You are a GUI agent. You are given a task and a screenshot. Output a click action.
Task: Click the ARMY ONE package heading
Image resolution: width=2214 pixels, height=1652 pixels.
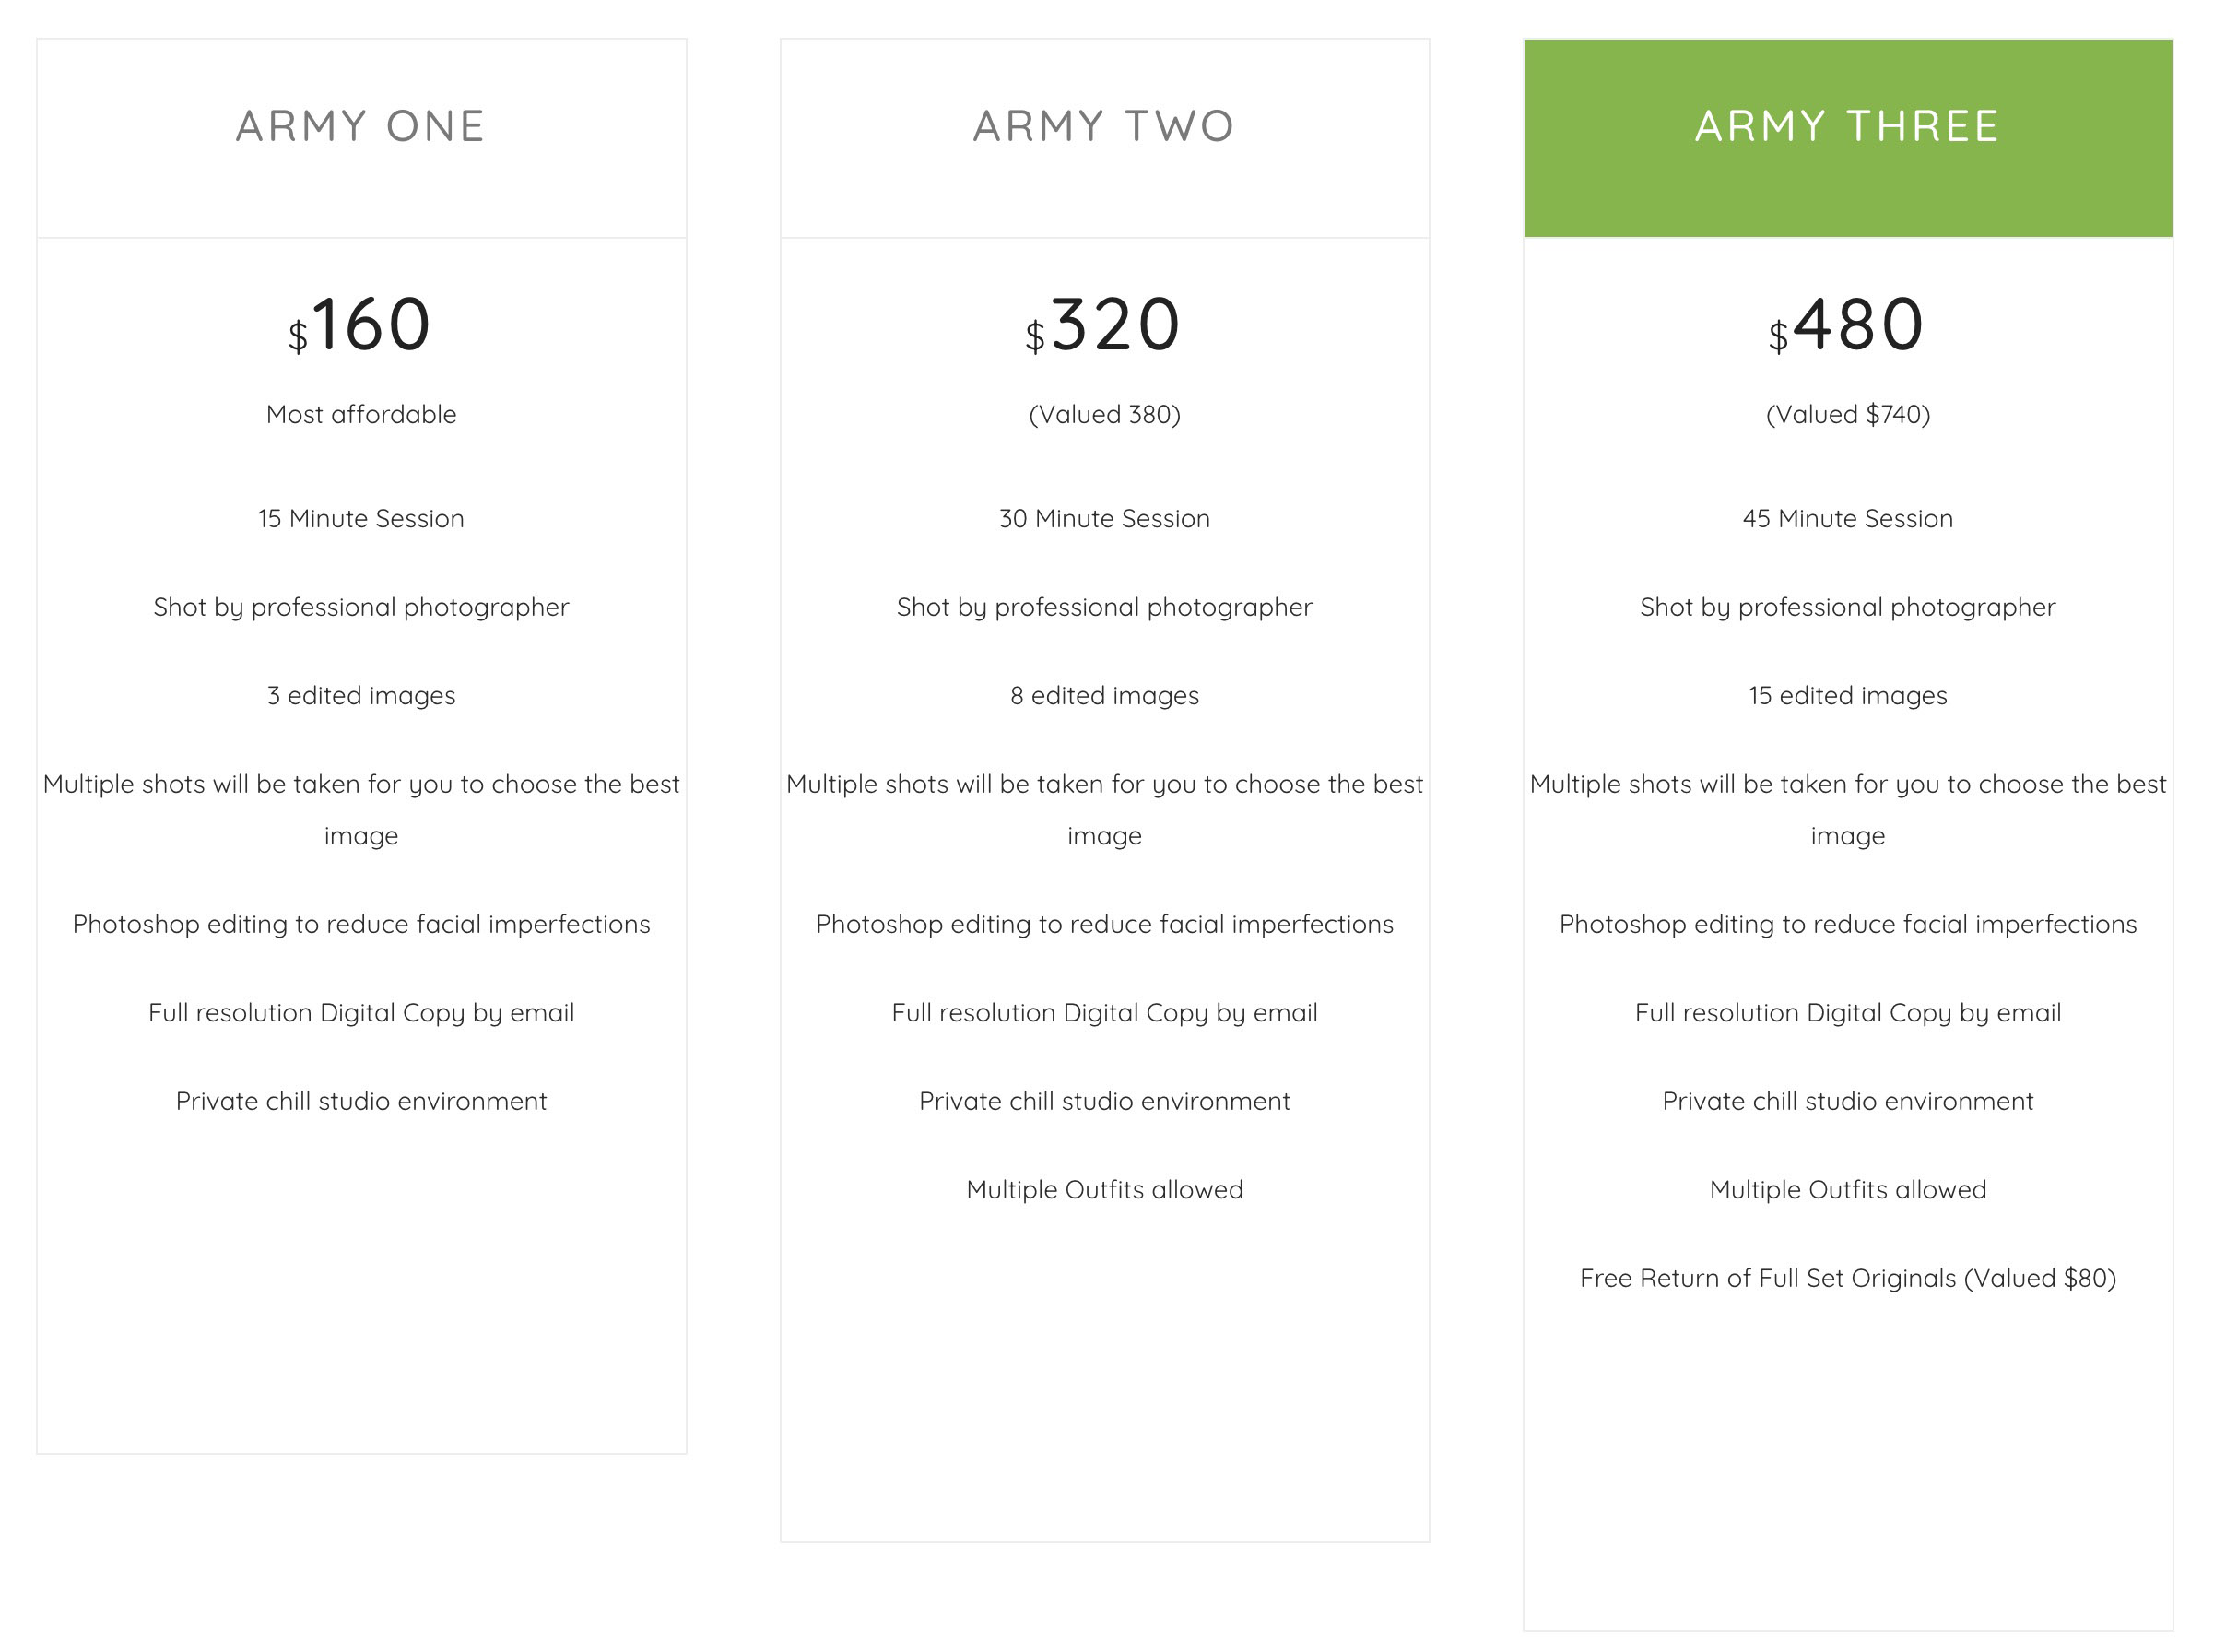point(360,127)
